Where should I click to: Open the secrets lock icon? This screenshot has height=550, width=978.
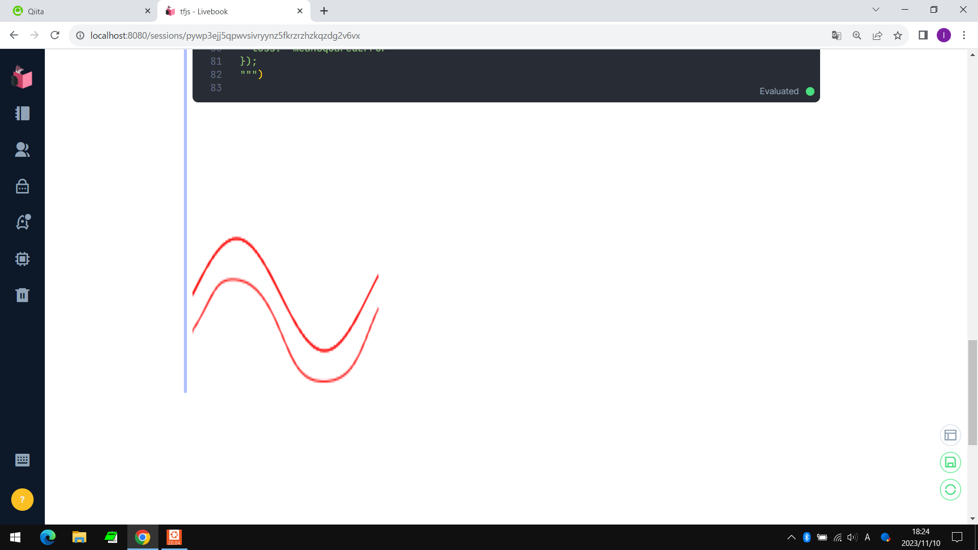pos(22,186)
